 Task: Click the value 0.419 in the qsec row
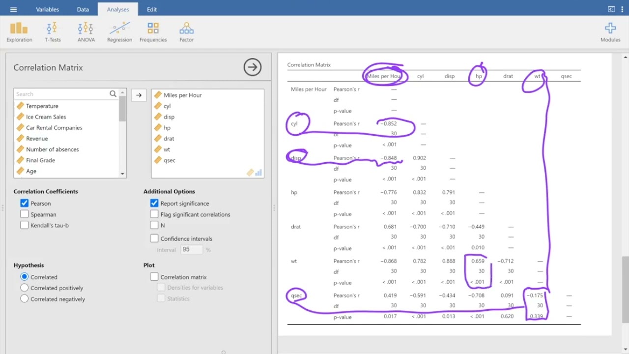pyautogui.click(x=390, y=295)
